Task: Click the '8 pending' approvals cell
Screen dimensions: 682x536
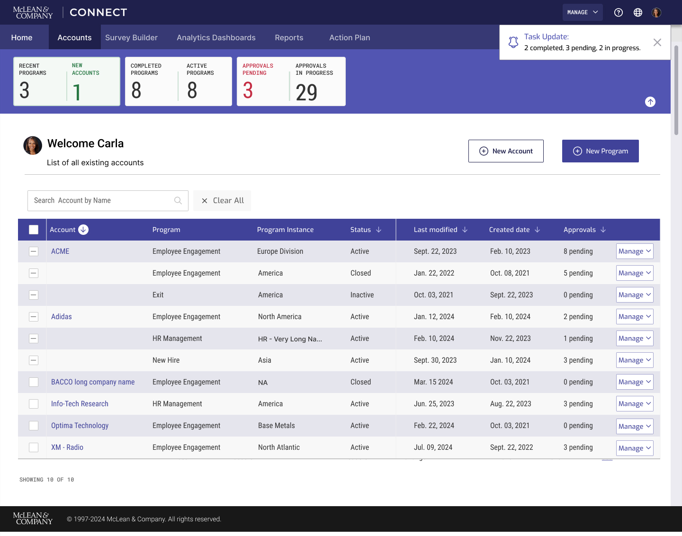Action: [x=578, y=251]
